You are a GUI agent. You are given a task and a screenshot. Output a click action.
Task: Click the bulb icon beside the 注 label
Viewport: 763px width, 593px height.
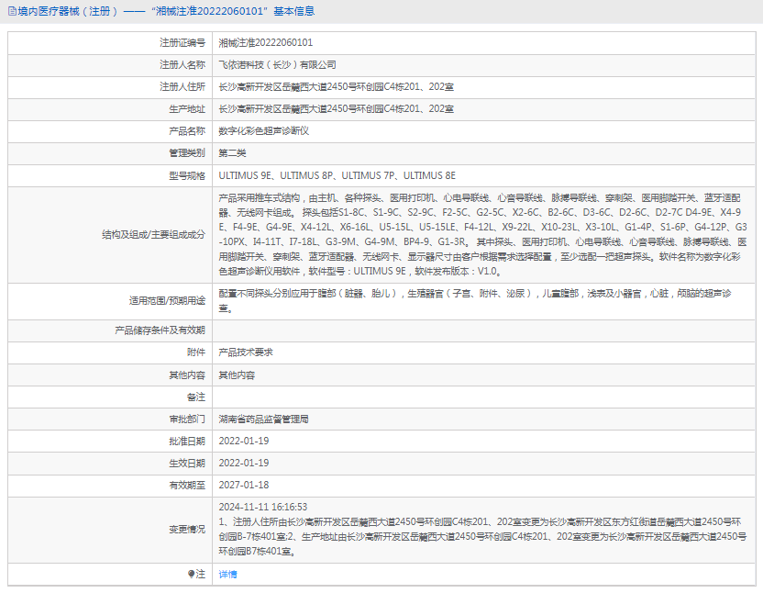192,574
